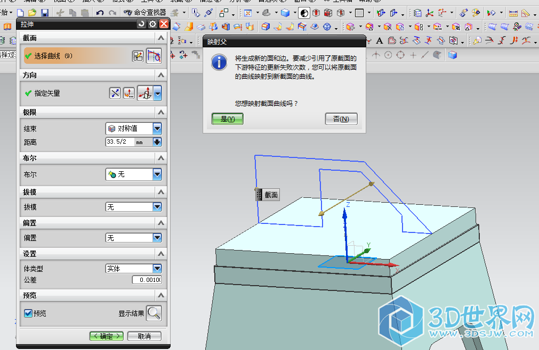Toggle arc center snap point

click(388, 55)
